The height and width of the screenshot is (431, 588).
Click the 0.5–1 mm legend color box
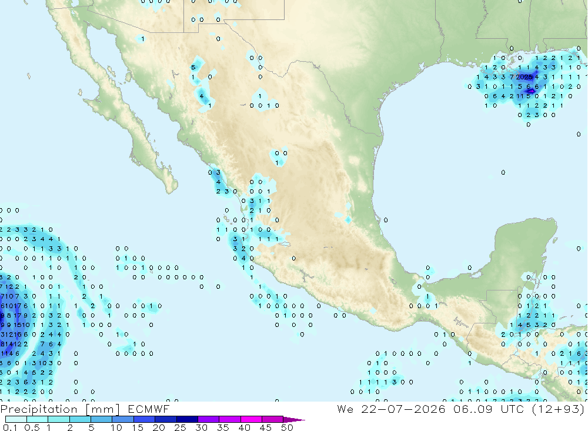[x=38, y=419]
